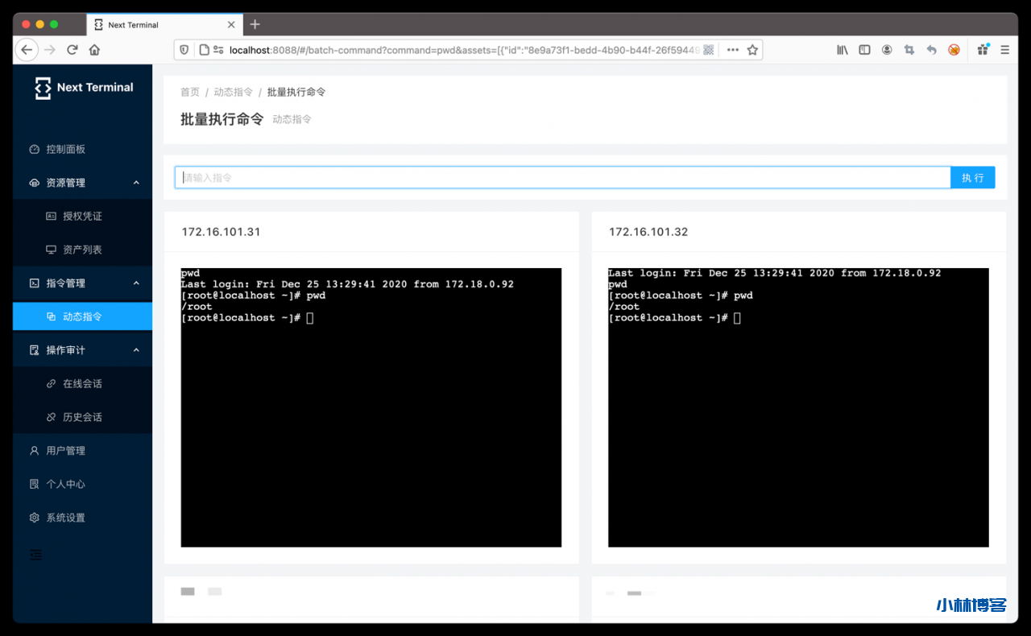This screenshot has height=636, width=1031.
Task: Click the browser home icon
Action: click(x=94, y=50)
